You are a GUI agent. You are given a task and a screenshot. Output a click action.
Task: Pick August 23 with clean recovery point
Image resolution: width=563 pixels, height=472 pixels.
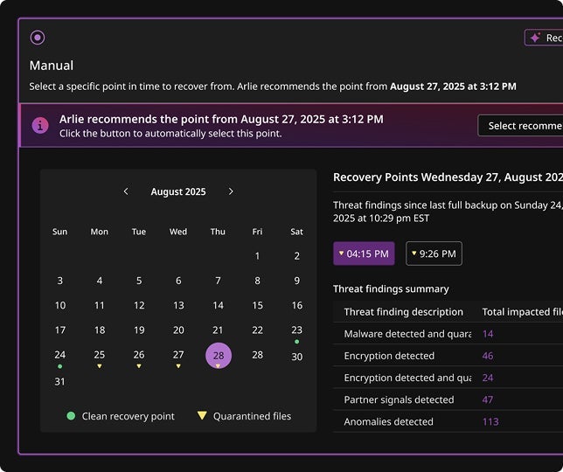coord(296,330)
